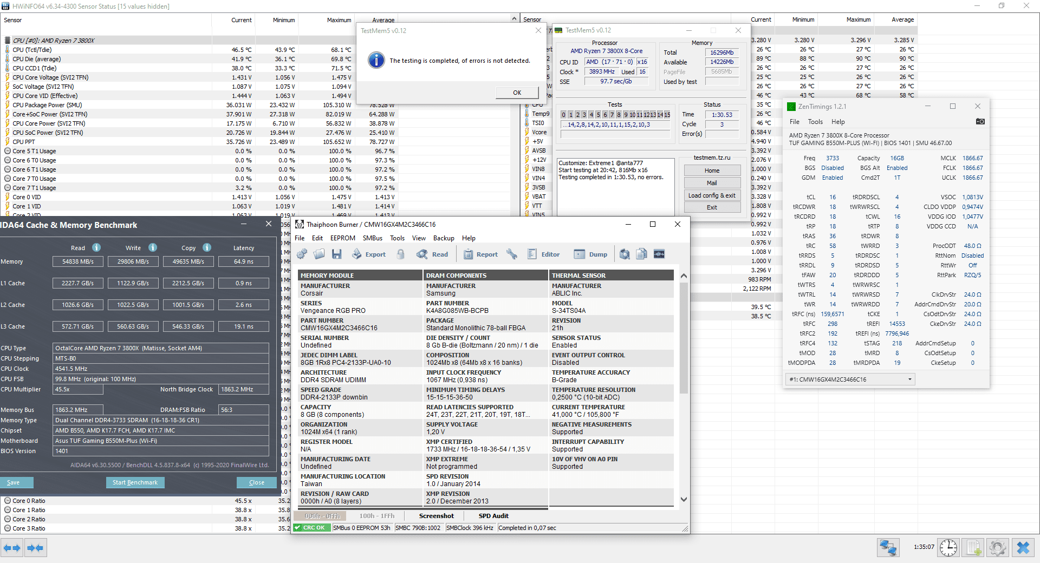Click OK in TestMem5 completion dialog
This screenshot has height=563, width=1040.
tap(517, 93)
